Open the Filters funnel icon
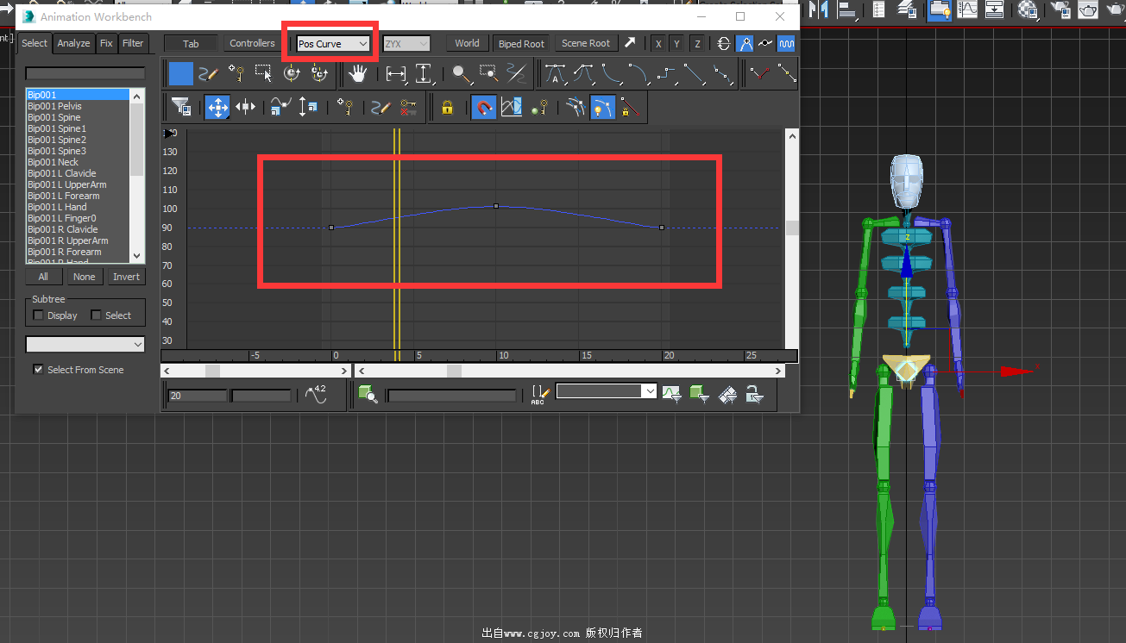 (180, 108)
